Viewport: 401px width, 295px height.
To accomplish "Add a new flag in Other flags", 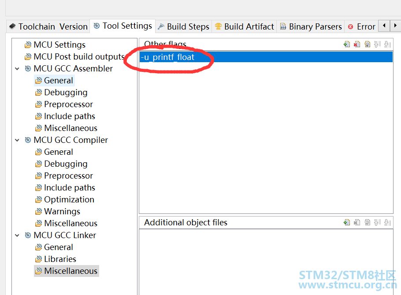I will pos(347,44).
